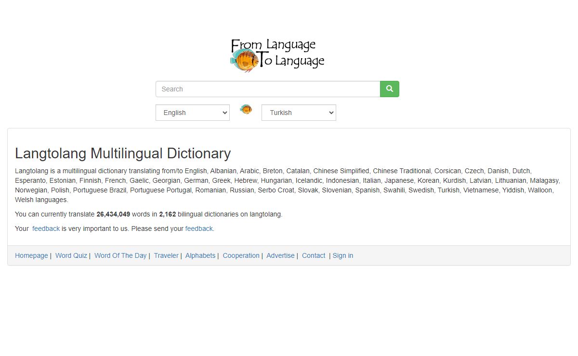This screenshot has width=578, height=356.
Task: Click the From Language To Language logo
Action: (277, 55)
